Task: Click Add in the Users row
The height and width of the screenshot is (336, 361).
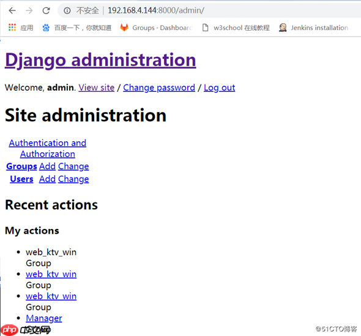Action: click(x=48, y=179)
